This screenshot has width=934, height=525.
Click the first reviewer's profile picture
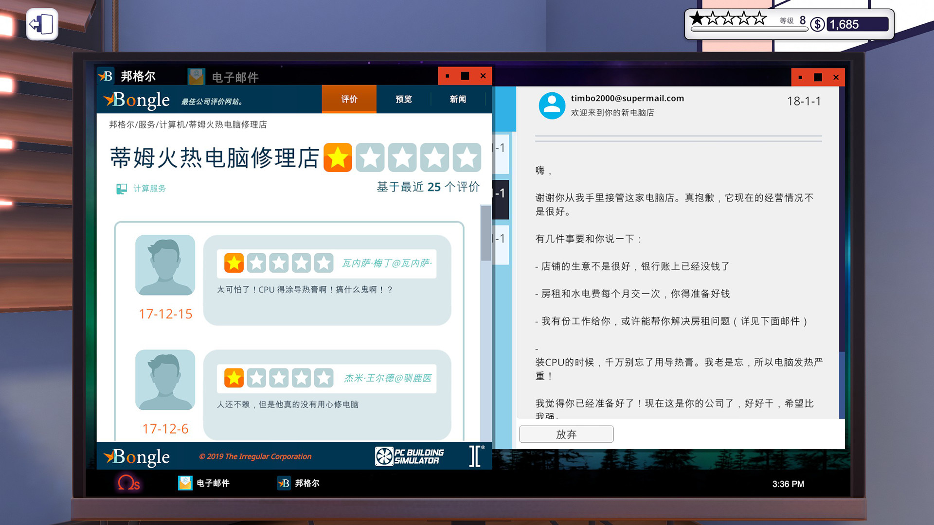click(x=165, y=266)
